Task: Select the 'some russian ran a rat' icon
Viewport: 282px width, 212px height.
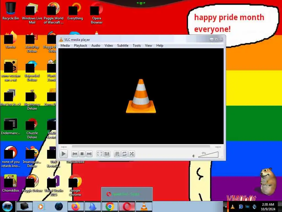Action: click(x=11, y=70)
